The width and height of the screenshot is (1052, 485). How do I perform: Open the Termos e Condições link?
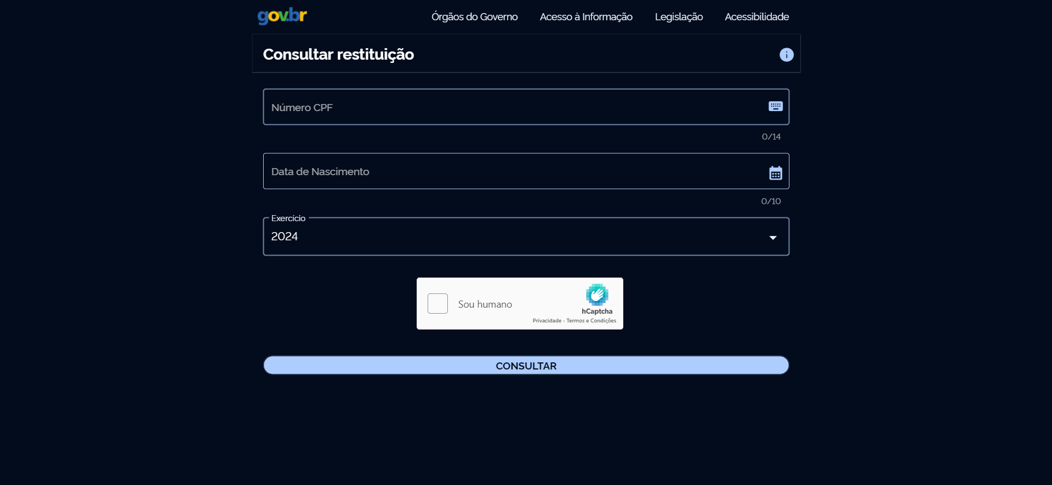click(x=591, y=321)
